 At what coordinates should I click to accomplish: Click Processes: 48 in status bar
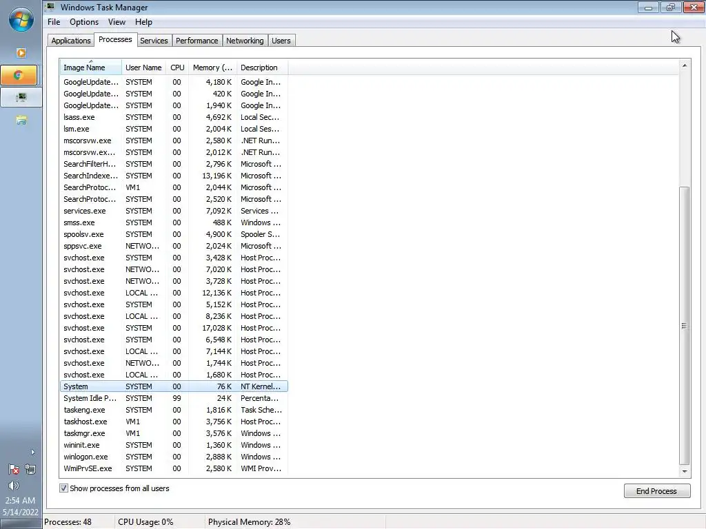68,522
